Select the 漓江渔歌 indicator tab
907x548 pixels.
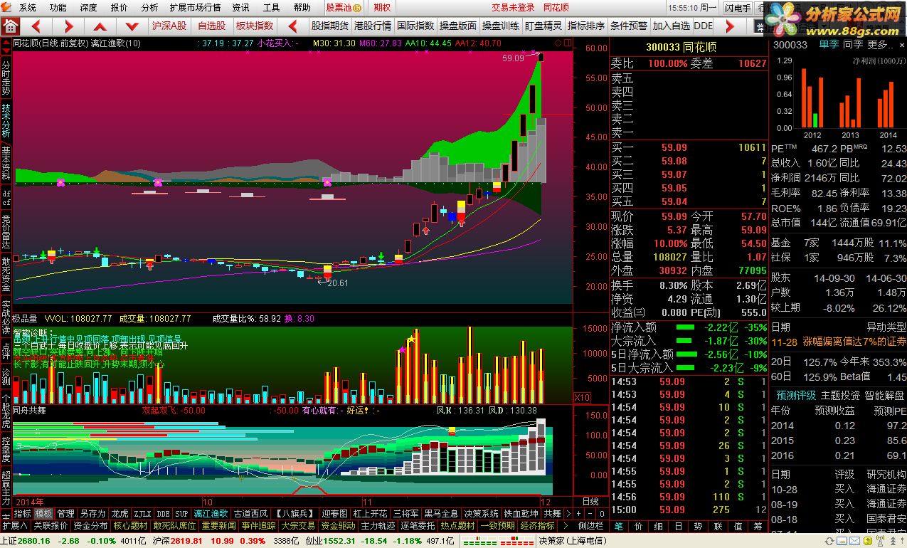point(211,513)
